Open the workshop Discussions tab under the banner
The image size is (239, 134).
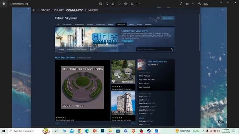(82, 50)
